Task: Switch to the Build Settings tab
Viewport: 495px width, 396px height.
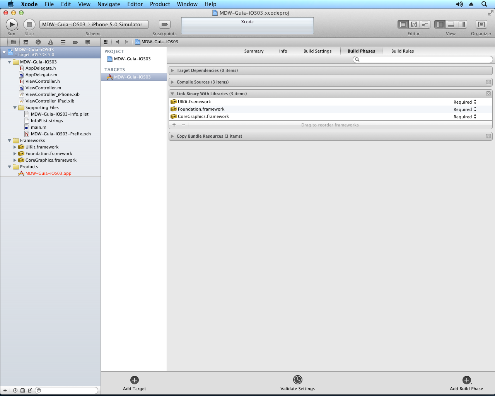Action: pos(317,51)
